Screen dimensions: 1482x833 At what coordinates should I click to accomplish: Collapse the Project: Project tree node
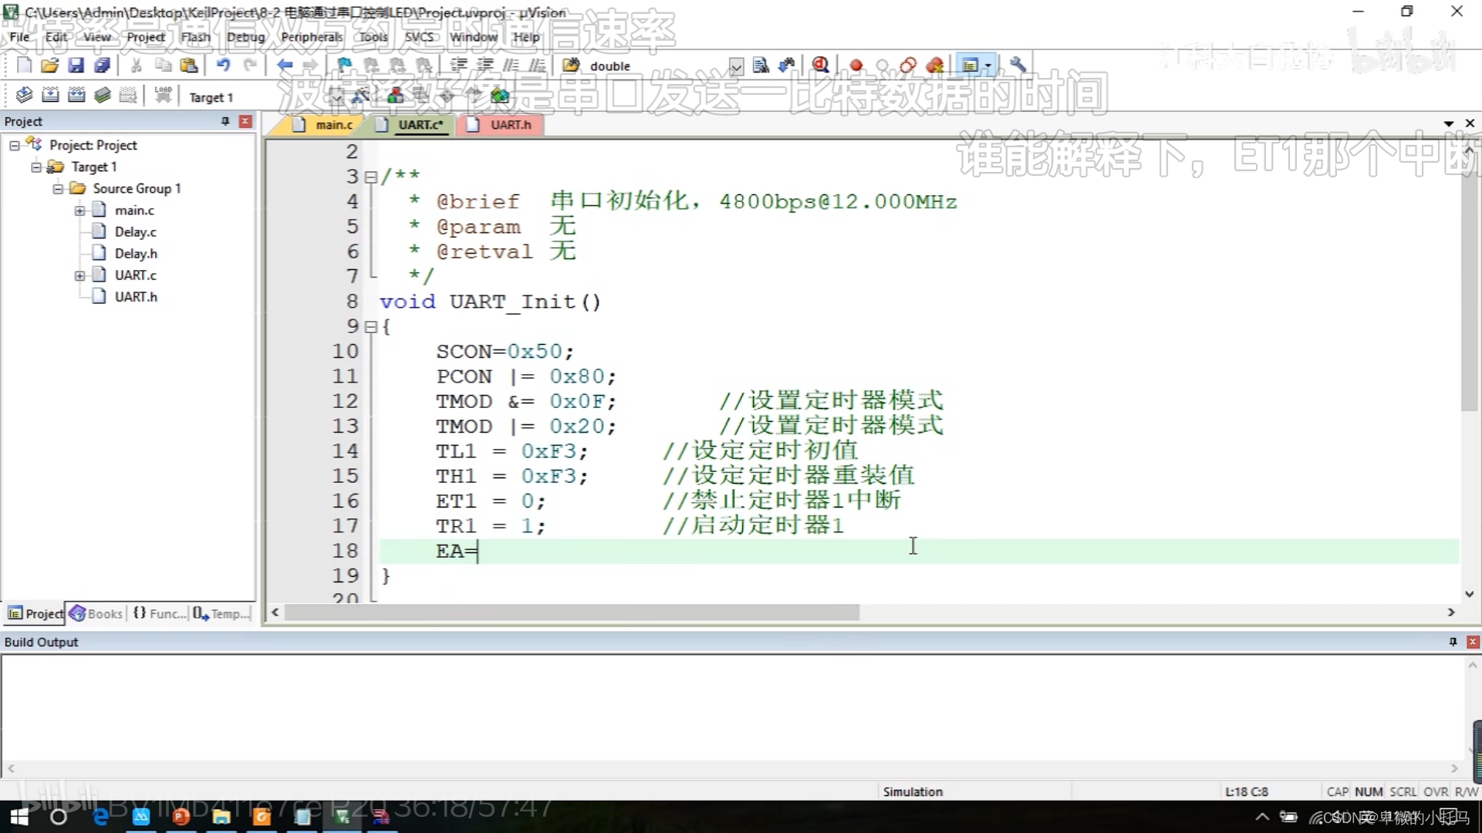pyautogui.click(x=15, y=145)
